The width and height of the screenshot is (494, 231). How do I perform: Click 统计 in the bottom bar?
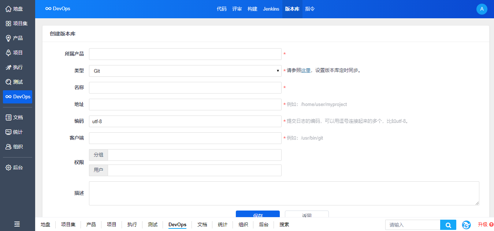(x=223, y=224)
